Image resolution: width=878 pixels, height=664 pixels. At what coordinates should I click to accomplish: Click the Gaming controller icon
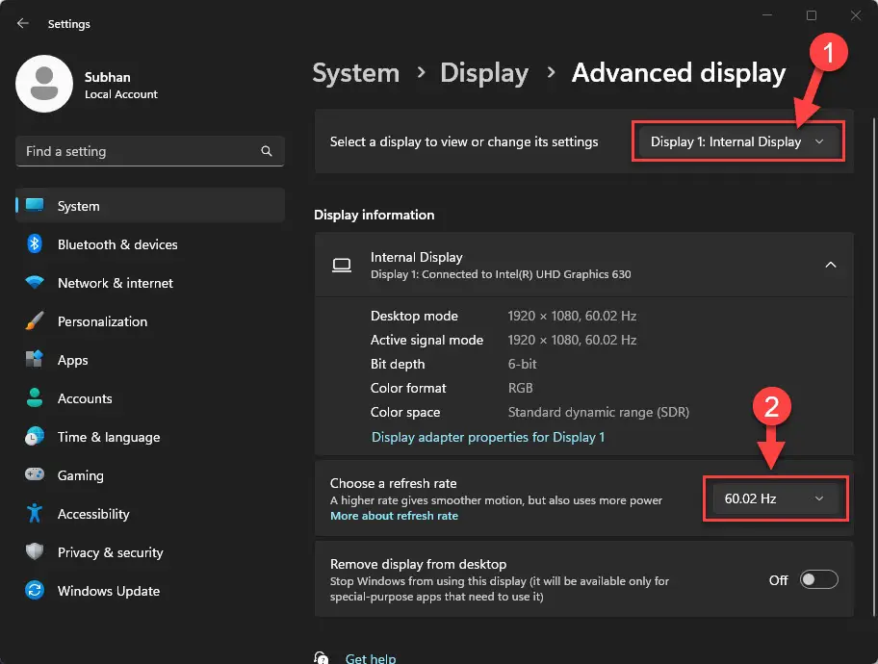point(35,474)
